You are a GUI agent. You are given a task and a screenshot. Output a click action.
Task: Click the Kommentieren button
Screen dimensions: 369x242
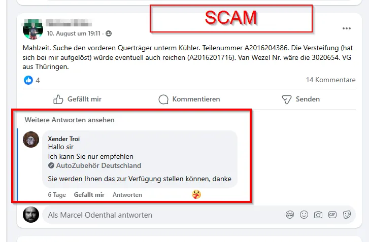[x=189, y=99]
